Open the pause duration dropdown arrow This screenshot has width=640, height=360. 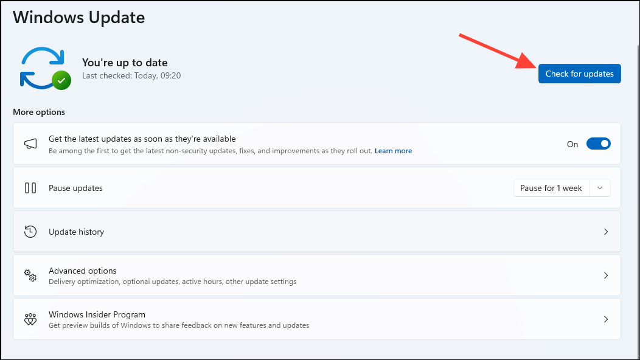(x=600, y=188)
